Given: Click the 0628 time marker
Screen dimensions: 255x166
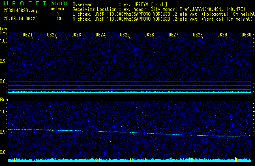Looking at the screenshot, I should tap(198, 35).
